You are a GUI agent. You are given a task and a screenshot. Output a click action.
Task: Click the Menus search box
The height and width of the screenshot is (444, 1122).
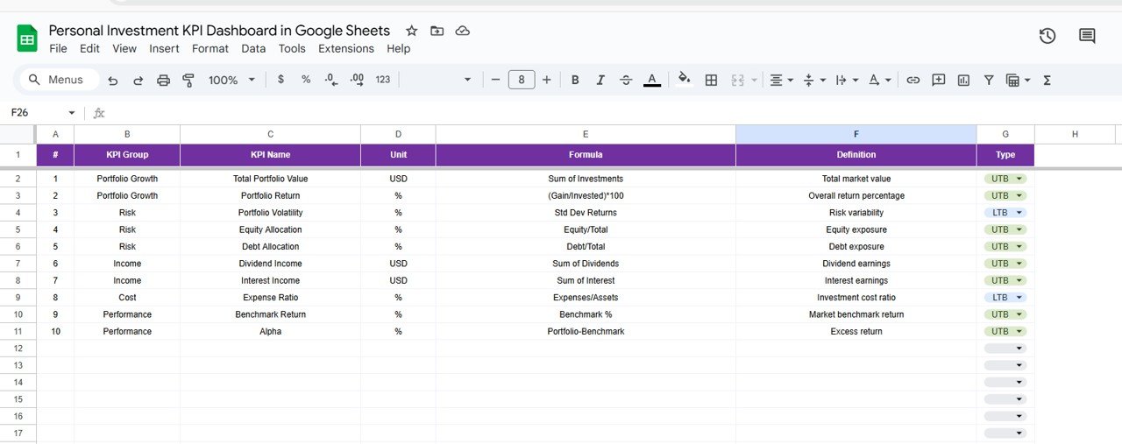click(x=58, y=80)
